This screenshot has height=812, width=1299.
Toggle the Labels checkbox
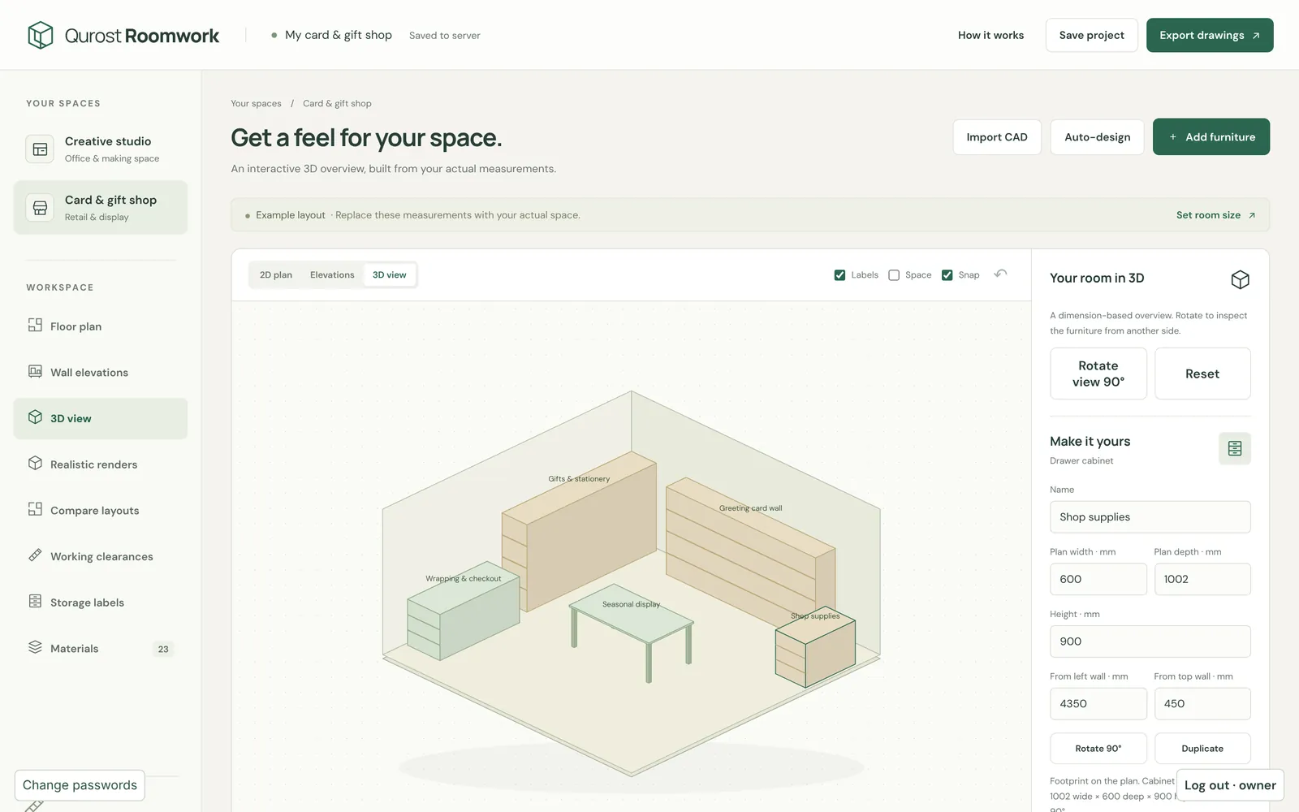click(x=839, y=275)
